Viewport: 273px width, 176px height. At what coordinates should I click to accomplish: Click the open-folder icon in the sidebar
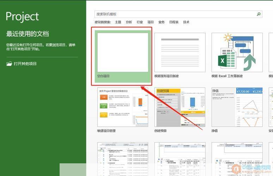[x=9, y=64]
